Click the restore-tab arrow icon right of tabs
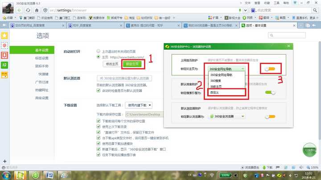Image resolution: width=321 pixels, height=180 pixels. click(314, 25)
